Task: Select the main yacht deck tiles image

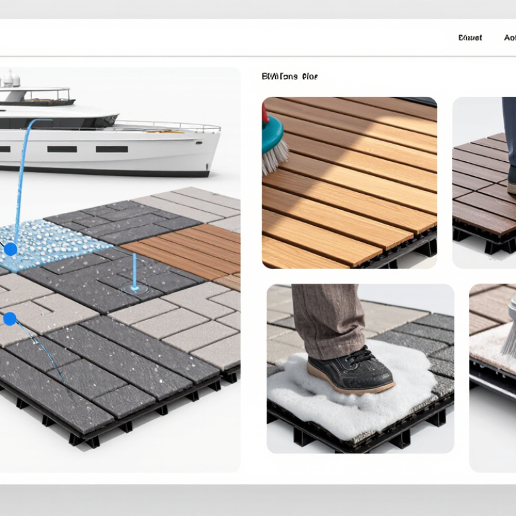Action: click(120, 270)
